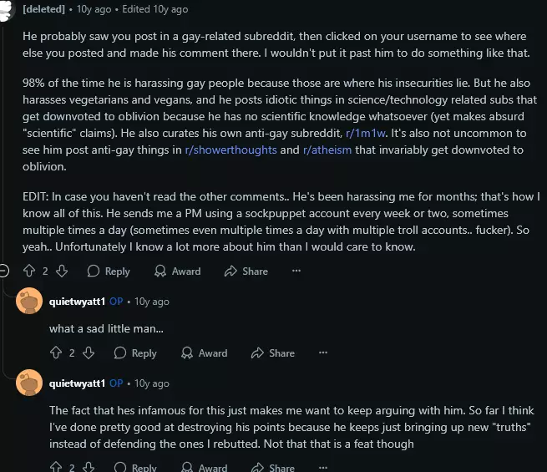Give an award to the deleted user's comment
This screenshot has width=547, height=472.
pos(177,271)
